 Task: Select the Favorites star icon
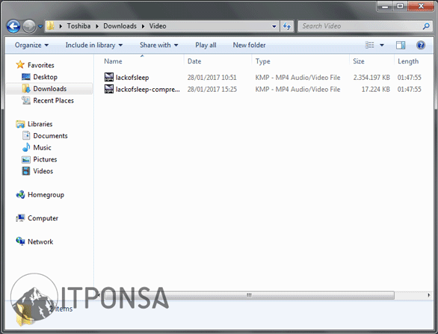coord(20,65)
